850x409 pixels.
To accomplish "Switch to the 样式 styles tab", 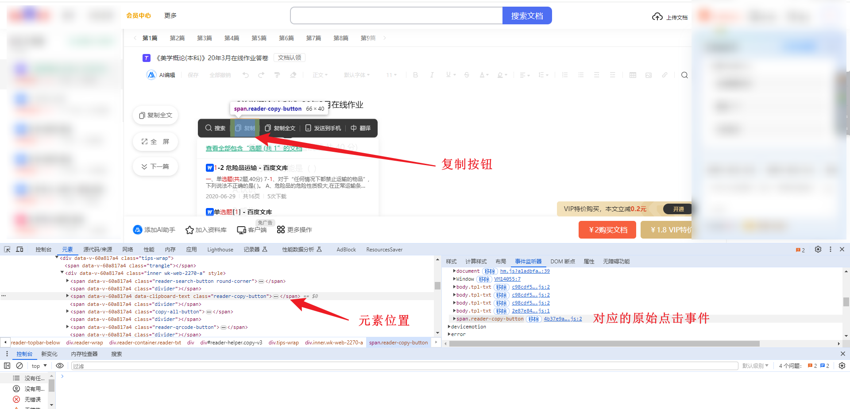I will coord(451,262).
